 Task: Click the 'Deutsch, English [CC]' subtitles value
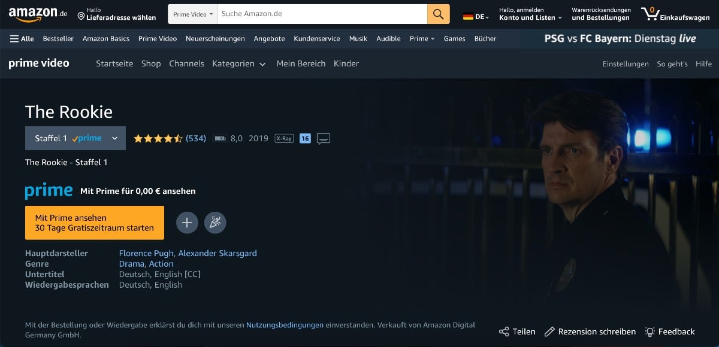pos(160,274)
